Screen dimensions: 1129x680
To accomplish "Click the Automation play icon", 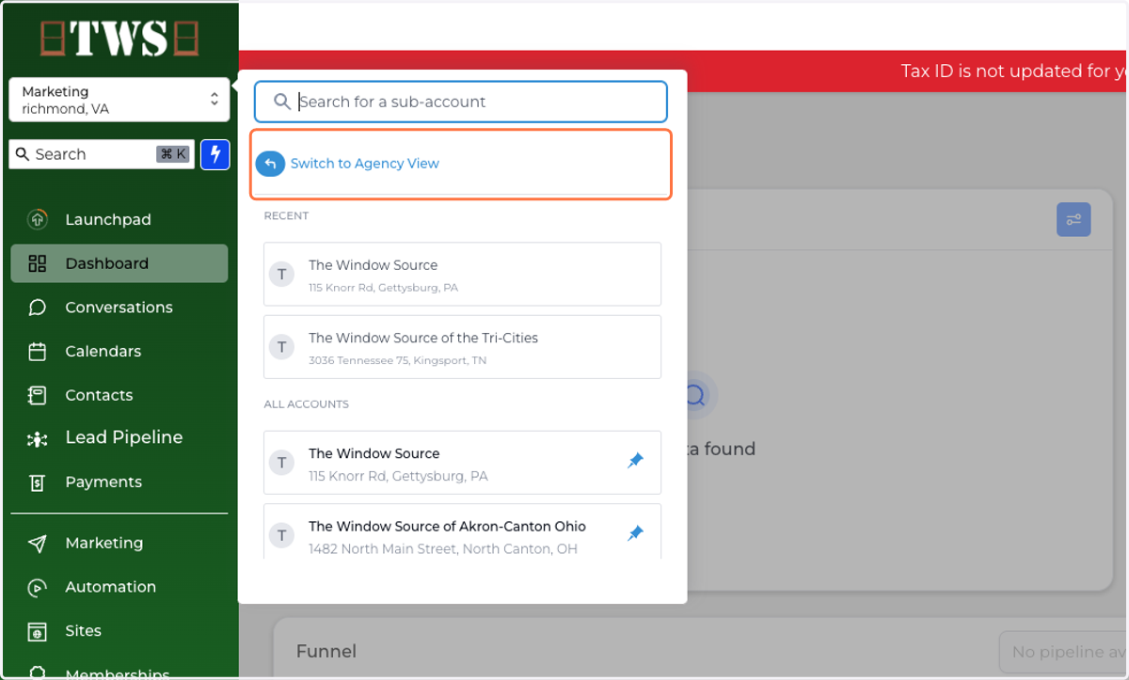I will (38, 587).
